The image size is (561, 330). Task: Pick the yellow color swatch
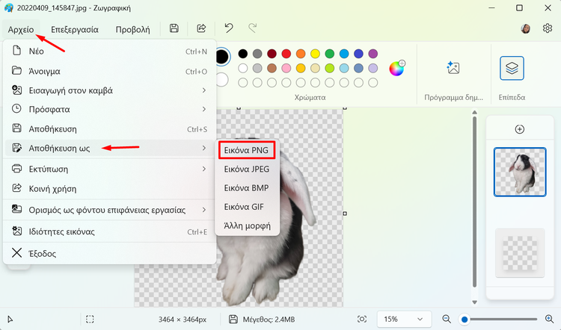(315, 54)
